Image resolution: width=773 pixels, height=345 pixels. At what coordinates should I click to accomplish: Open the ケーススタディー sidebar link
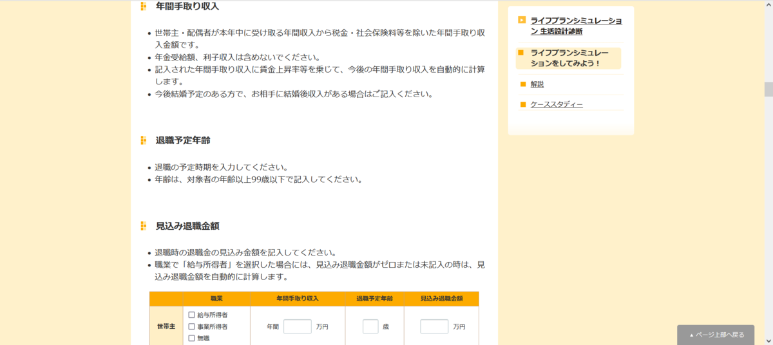click(557, 104)
